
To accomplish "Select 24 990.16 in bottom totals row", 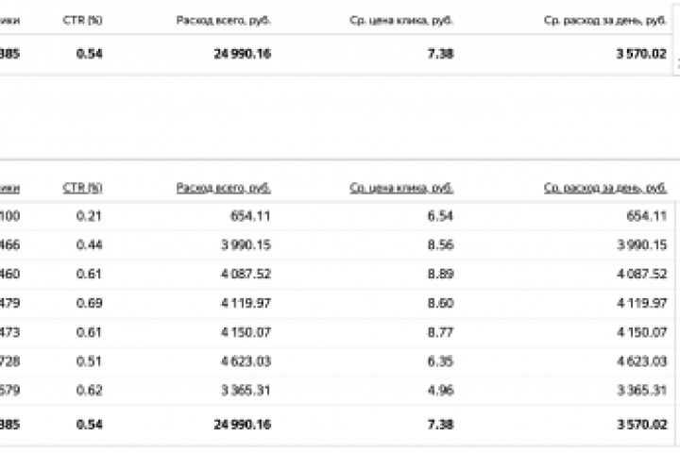I will coord(241,425).
